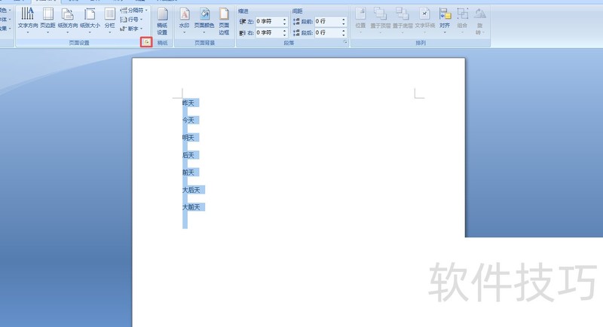
Task: Click 置于顶层 bring to front
Action: (381, 20)
